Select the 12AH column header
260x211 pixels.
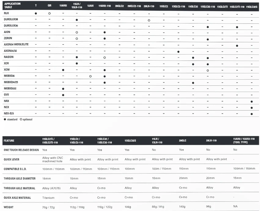point(90,6)
